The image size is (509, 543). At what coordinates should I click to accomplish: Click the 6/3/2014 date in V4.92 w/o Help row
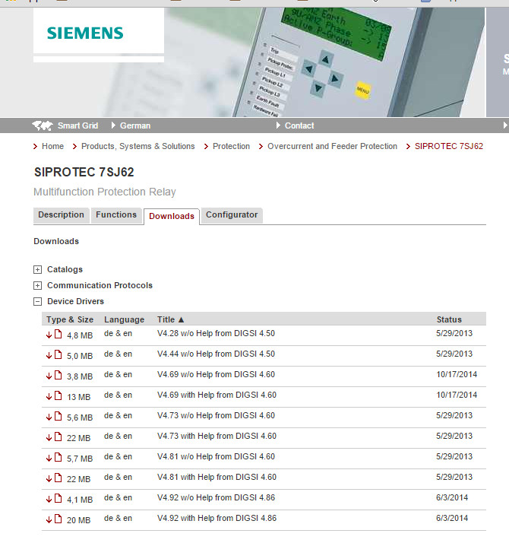tap(452, 497)
